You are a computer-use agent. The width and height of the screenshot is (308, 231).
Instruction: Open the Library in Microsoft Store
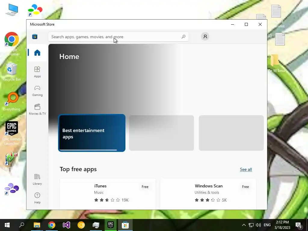[x=37, y=179]
